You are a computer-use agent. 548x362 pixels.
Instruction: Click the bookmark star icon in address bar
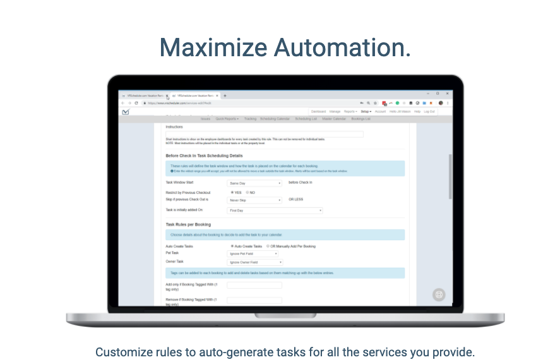[x=376, y=103]
